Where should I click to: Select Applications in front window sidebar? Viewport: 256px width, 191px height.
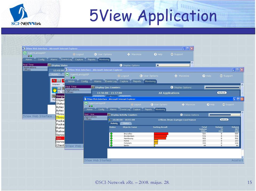click(x=96, y=117)
